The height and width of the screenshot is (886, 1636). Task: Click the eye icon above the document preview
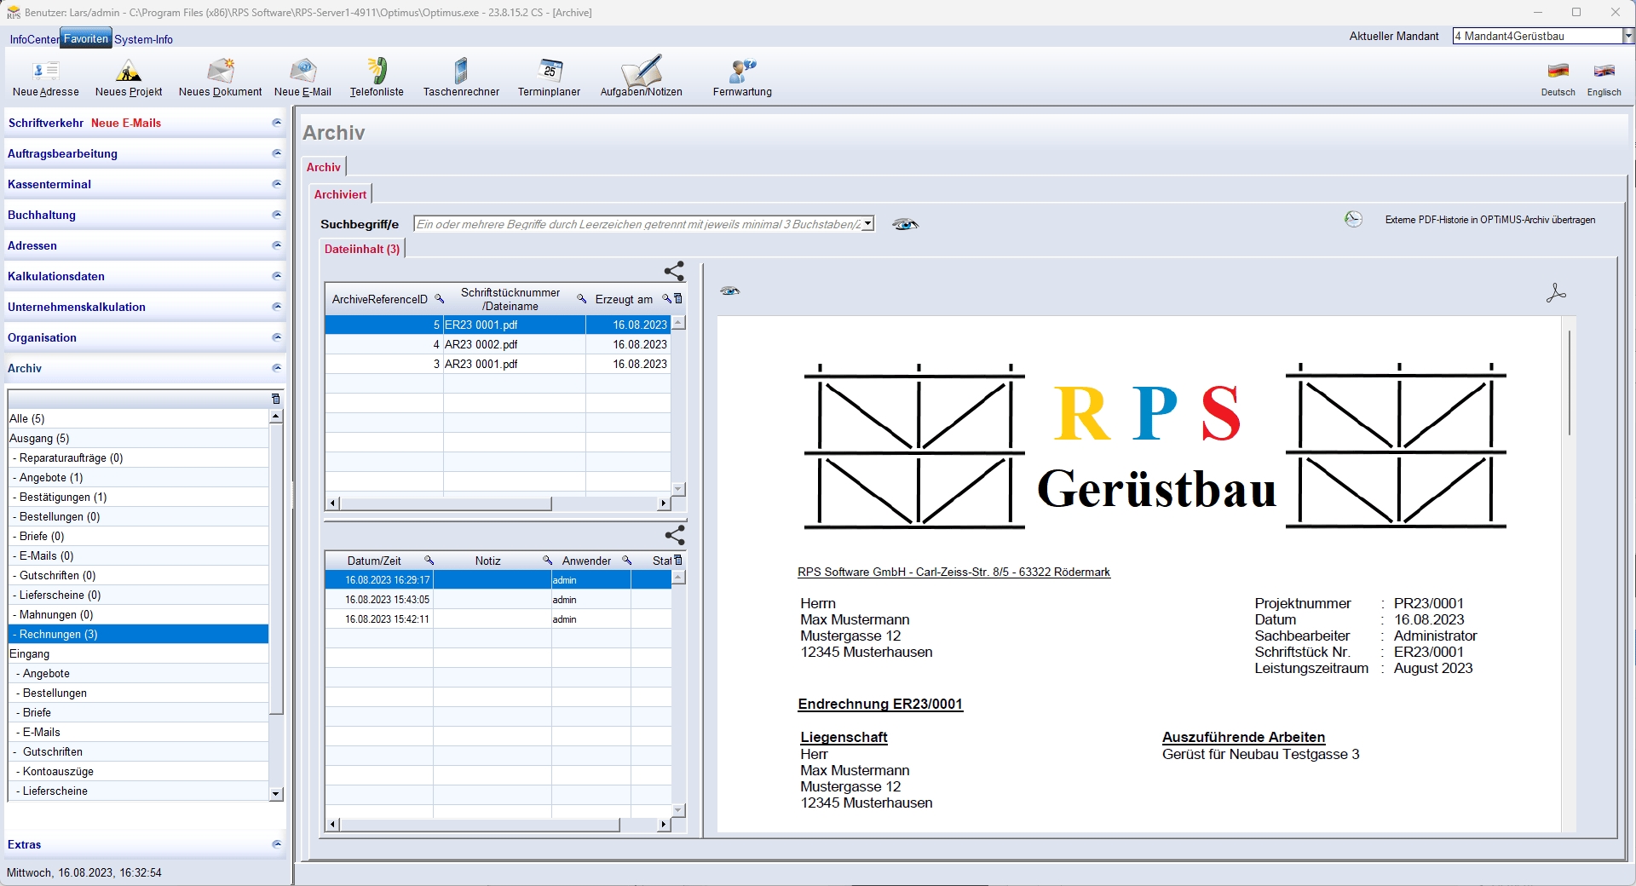pos(730,291)
